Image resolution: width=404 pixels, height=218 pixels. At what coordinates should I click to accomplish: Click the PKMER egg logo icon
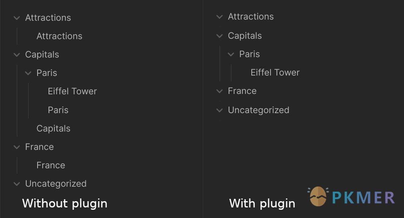pyautogui.click(x=318, y=196)
